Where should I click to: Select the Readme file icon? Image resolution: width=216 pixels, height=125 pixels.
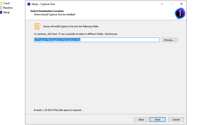click(1, 8)
